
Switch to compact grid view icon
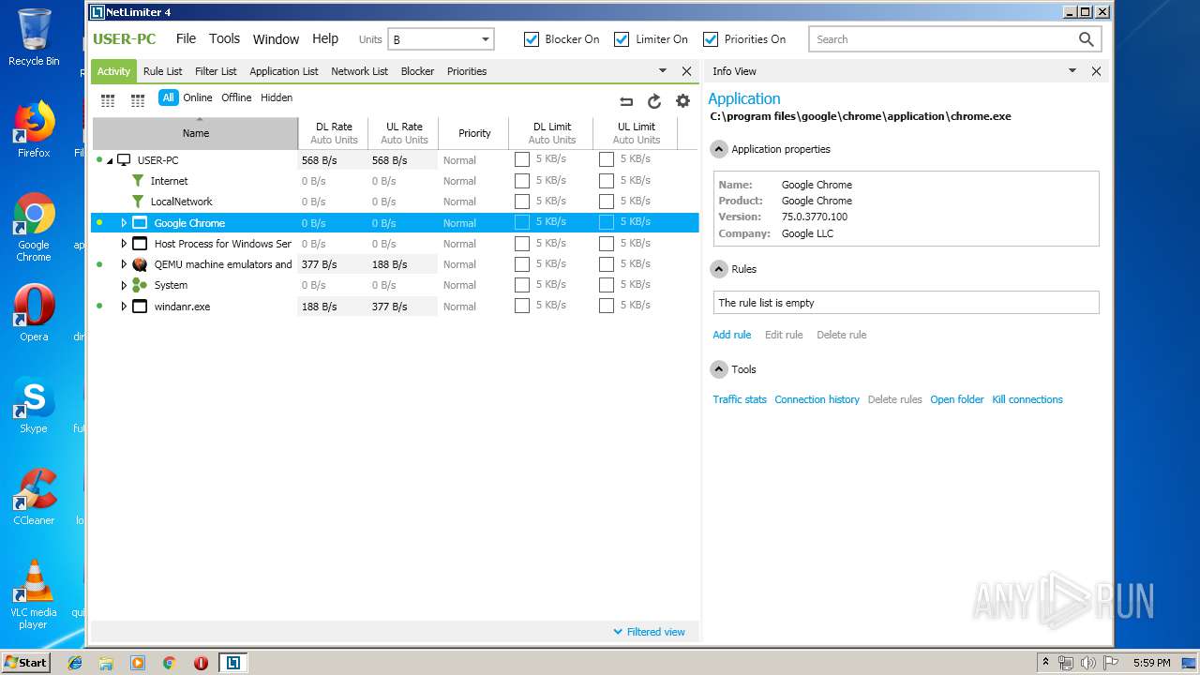pos(108,100)
